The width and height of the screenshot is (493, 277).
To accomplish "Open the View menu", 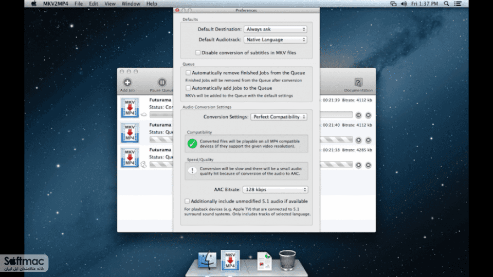I will 110,4.
